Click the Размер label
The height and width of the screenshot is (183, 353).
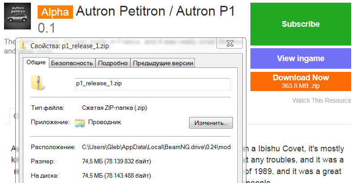click(x=43, y=161)
